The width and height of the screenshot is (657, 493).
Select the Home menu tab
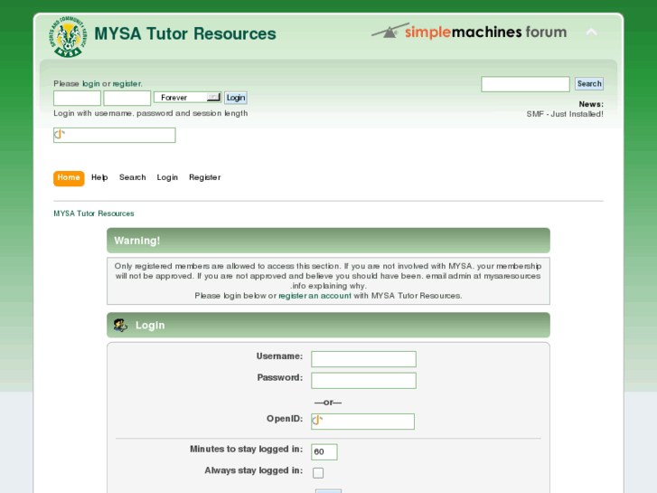69,178
